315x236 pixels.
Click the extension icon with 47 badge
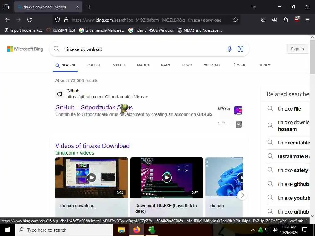(x=297, y=19)
